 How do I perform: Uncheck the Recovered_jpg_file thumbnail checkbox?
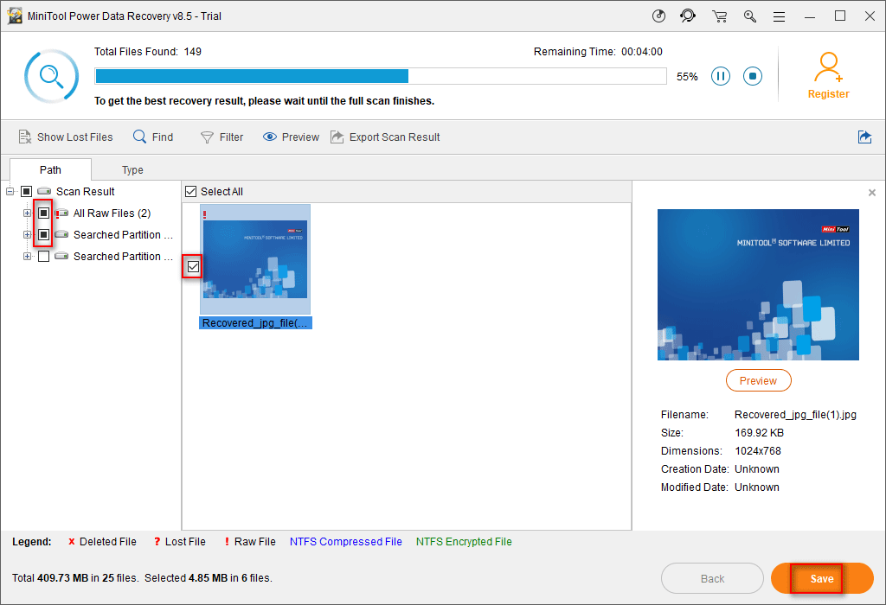(193, 268)
